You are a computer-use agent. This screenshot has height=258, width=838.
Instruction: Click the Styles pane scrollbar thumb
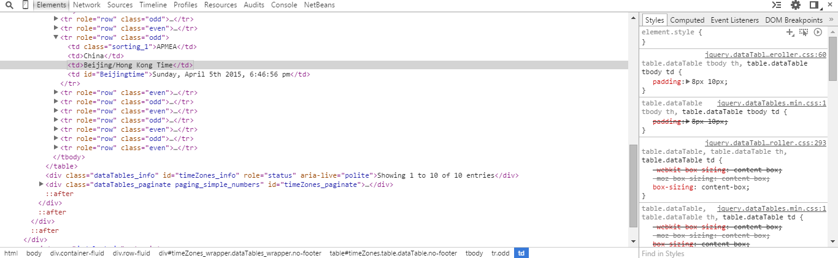click(x=833, y=58)
